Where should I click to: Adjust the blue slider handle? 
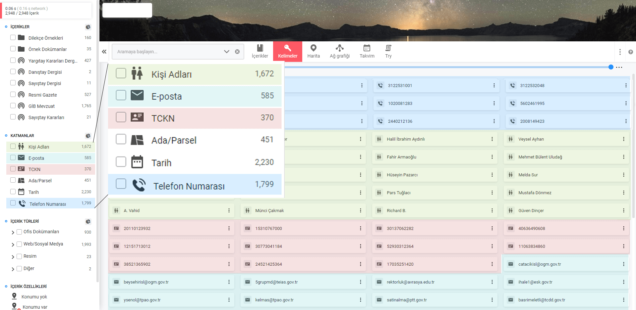(611, 67)
